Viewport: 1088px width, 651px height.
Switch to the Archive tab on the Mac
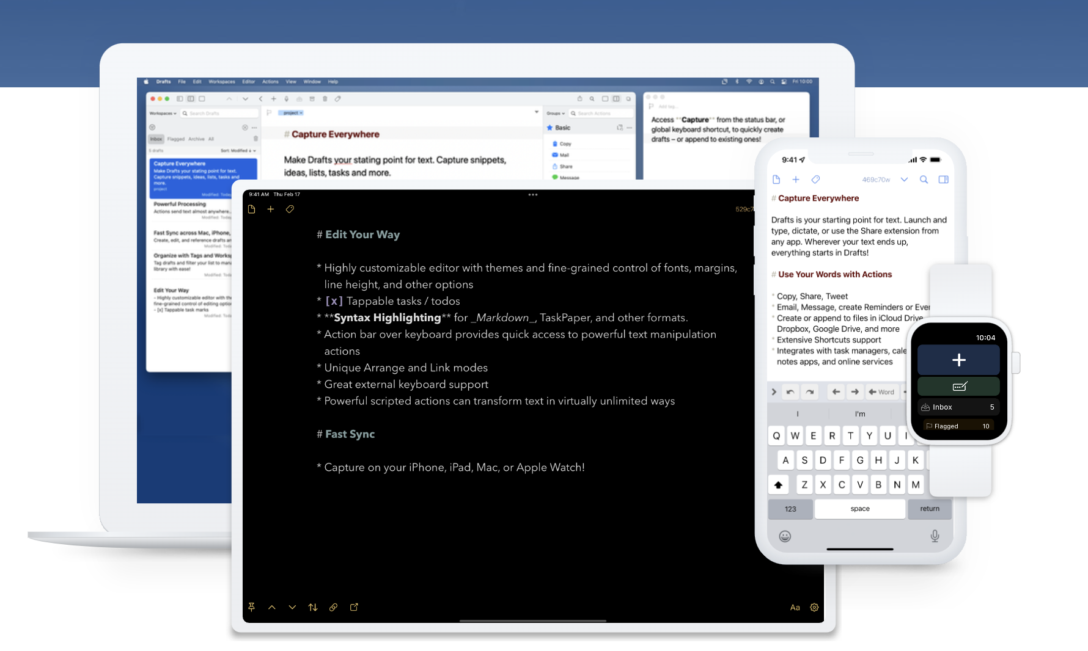point(196,139)
